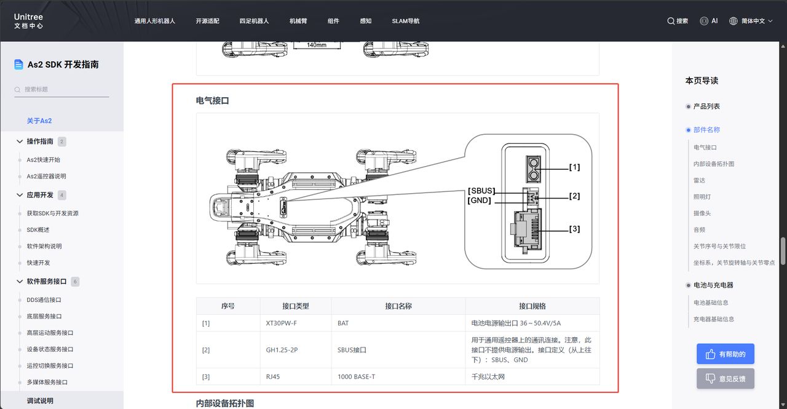Open the 组件 menu
787x409 pixels.
point(333,21)
